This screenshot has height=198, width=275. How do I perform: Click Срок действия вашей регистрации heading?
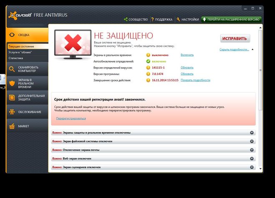click(x=100, y=99)
